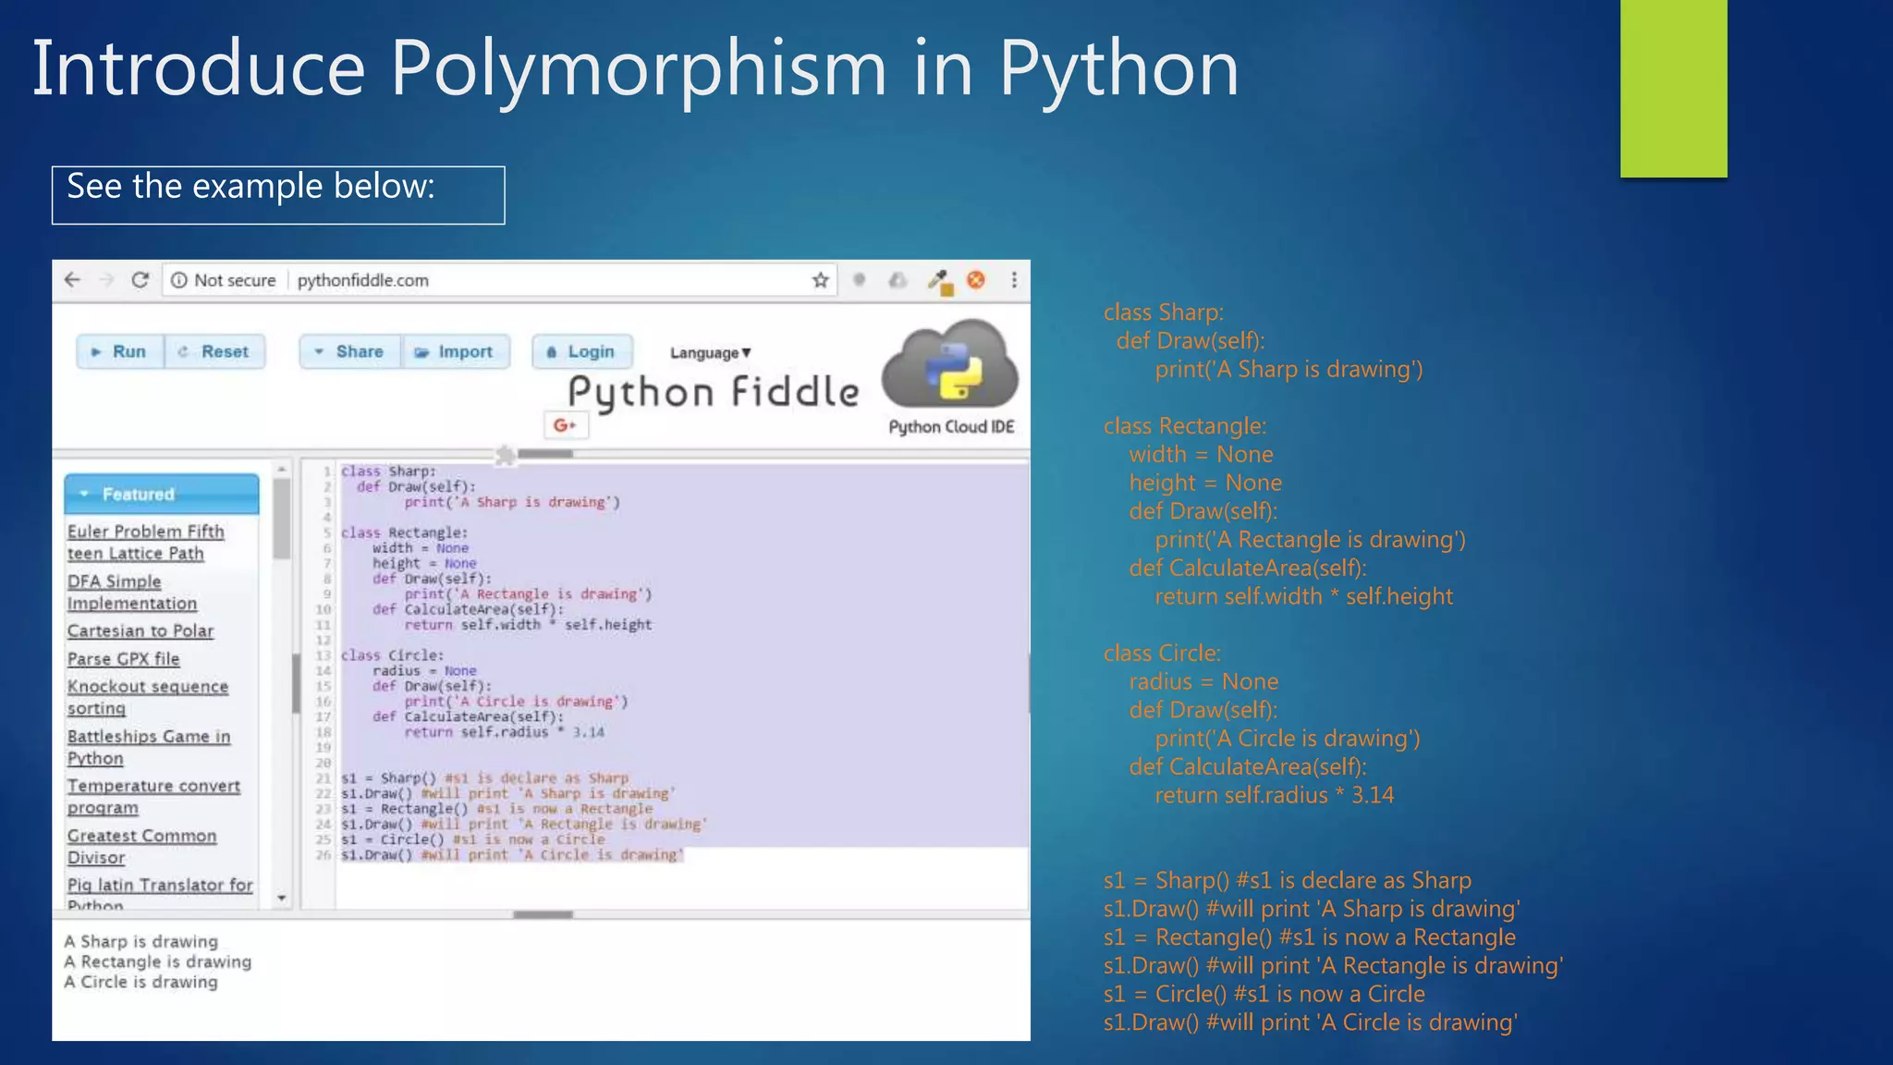Click the grey circle extension icon

pos(860,279)
